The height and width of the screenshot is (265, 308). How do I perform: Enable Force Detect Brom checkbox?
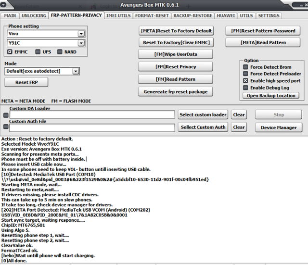[x=245, y=67]
